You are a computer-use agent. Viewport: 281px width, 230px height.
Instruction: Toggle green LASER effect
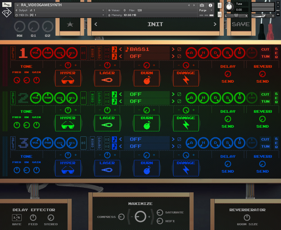[x=107, y=123]
